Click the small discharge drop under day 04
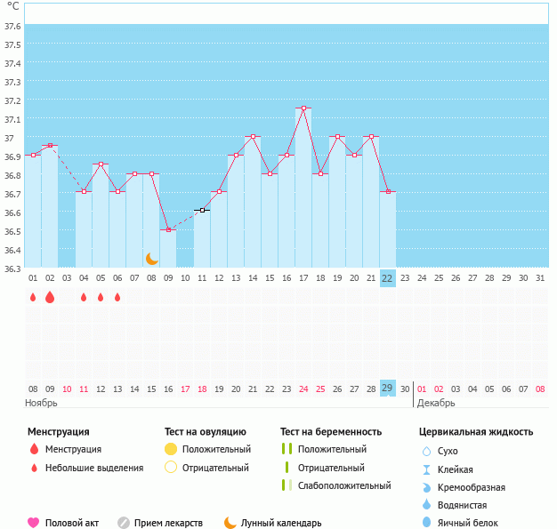Screen dimensions: 557x529 (84, 297)
